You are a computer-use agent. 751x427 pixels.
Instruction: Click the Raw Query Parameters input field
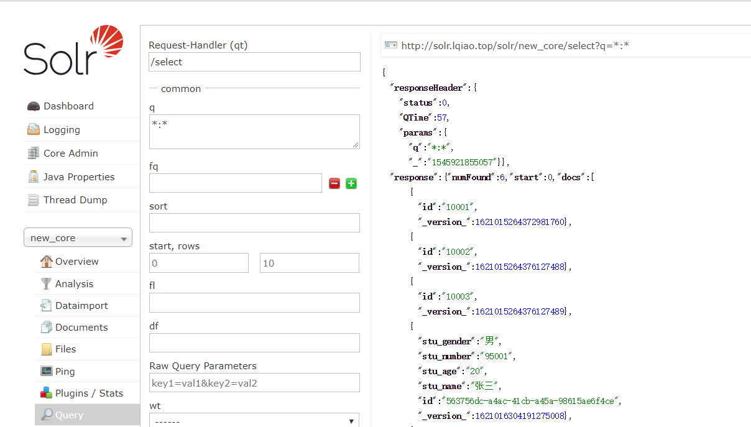[x=254, y=383]
